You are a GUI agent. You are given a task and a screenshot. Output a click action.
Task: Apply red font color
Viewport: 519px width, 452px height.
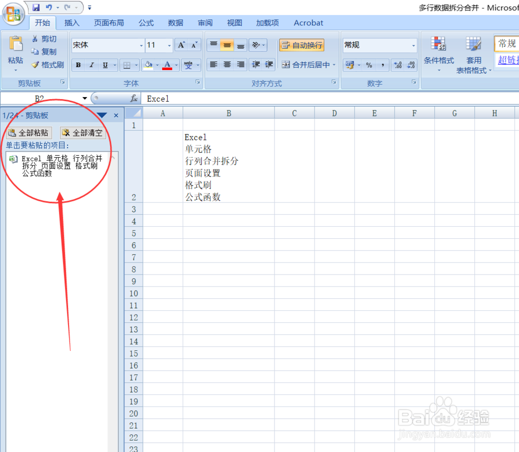click(x=168, y=65)
